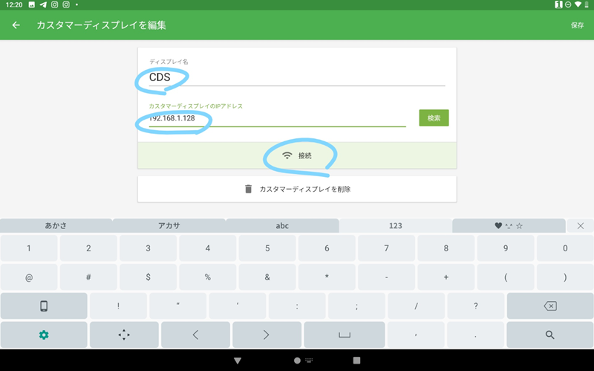Focus the IP address field 192.168.1.128
Image resolution: width=594 pixels, height=371 pixels.
(x=277, y=118)
